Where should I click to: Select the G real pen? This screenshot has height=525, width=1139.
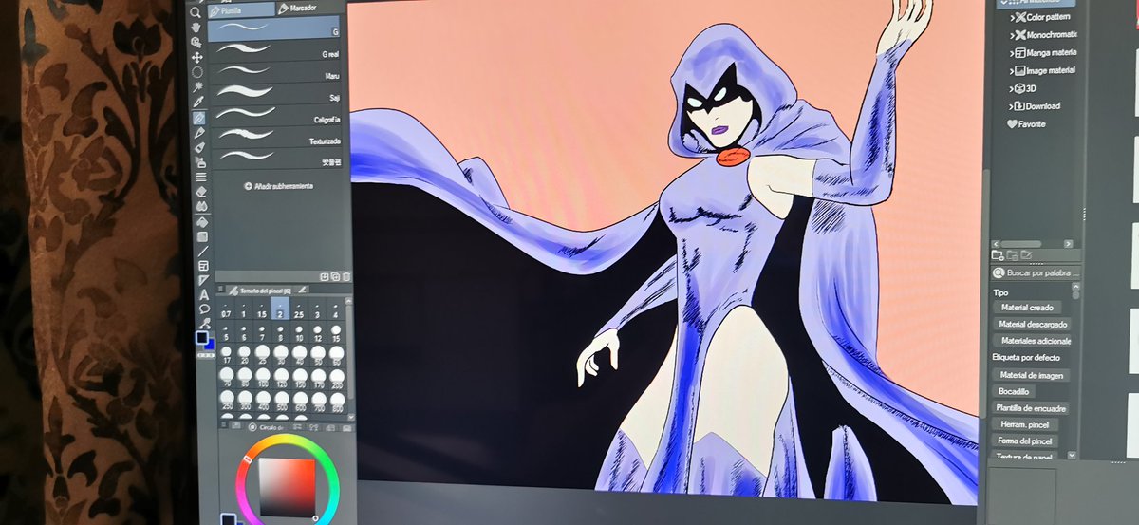[x=275, y=54]
